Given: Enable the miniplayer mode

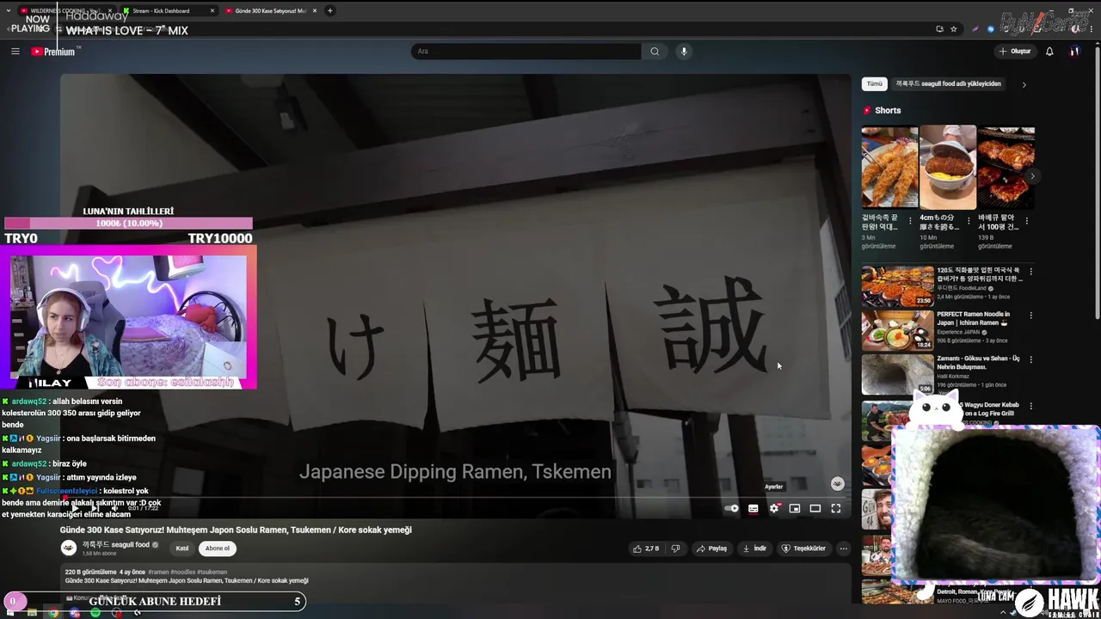Looking at the screenshot, I should pyautogui.click(x=795, y=508).
